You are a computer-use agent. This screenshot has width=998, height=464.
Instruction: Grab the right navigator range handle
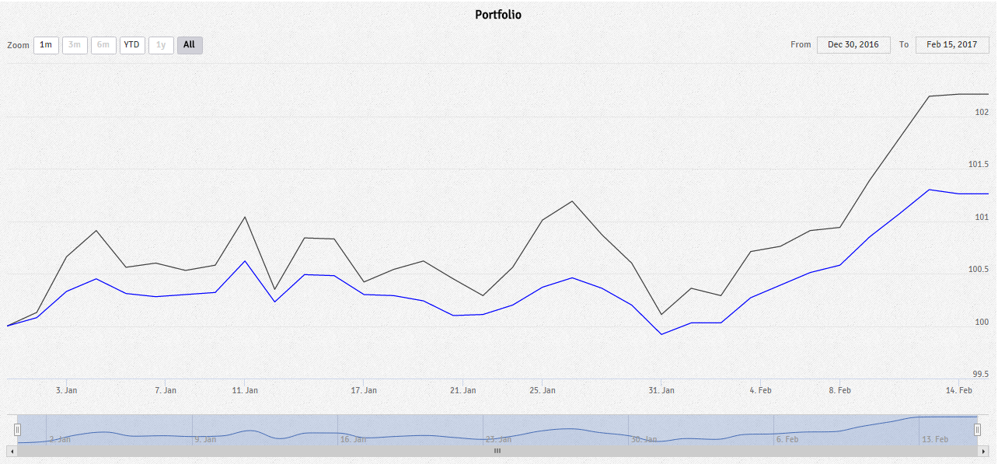point(978,430)
